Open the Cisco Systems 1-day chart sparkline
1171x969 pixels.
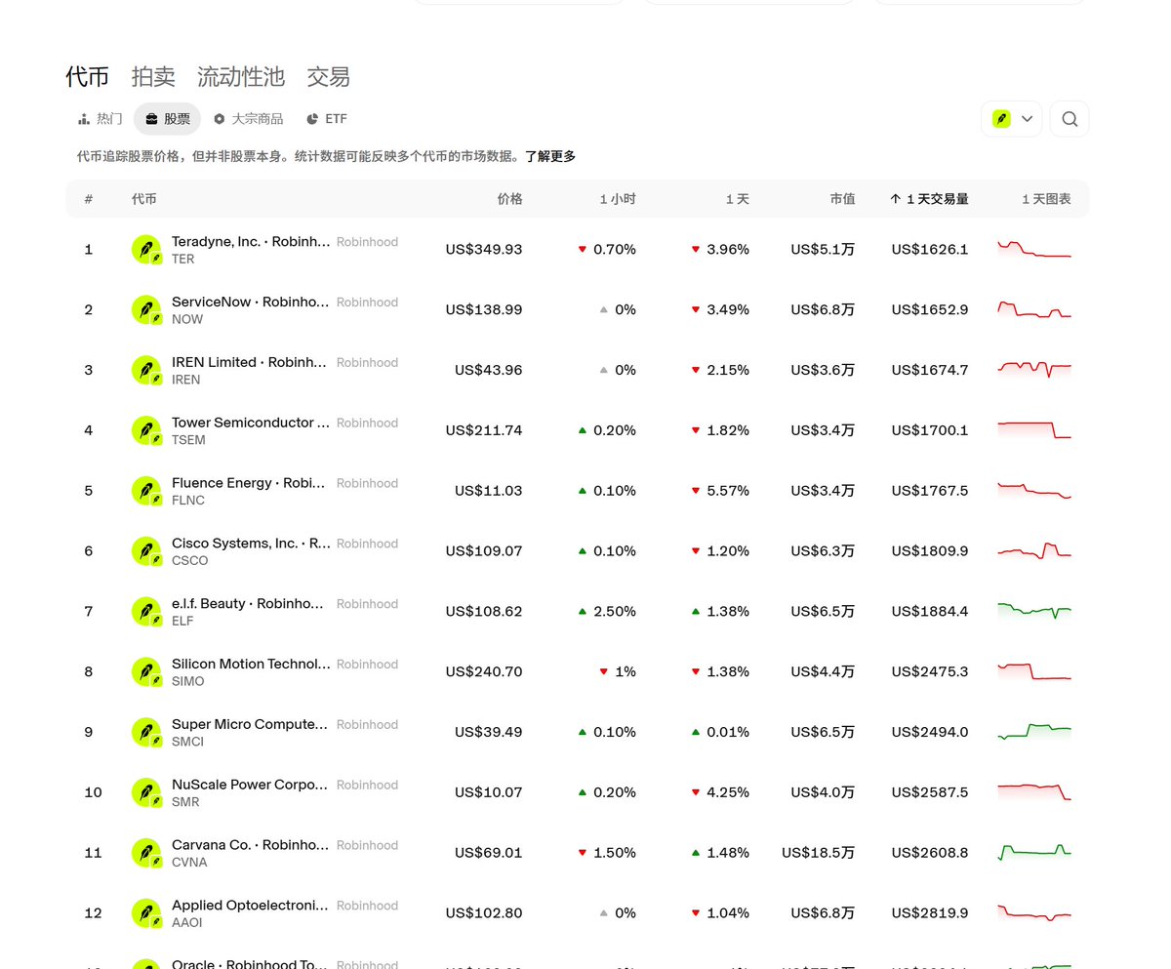click(1034, 551)
